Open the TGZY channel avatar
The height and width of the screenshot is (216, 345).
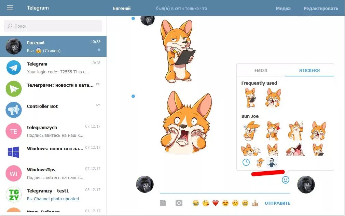pyautogui.click(x=14, y=195)
